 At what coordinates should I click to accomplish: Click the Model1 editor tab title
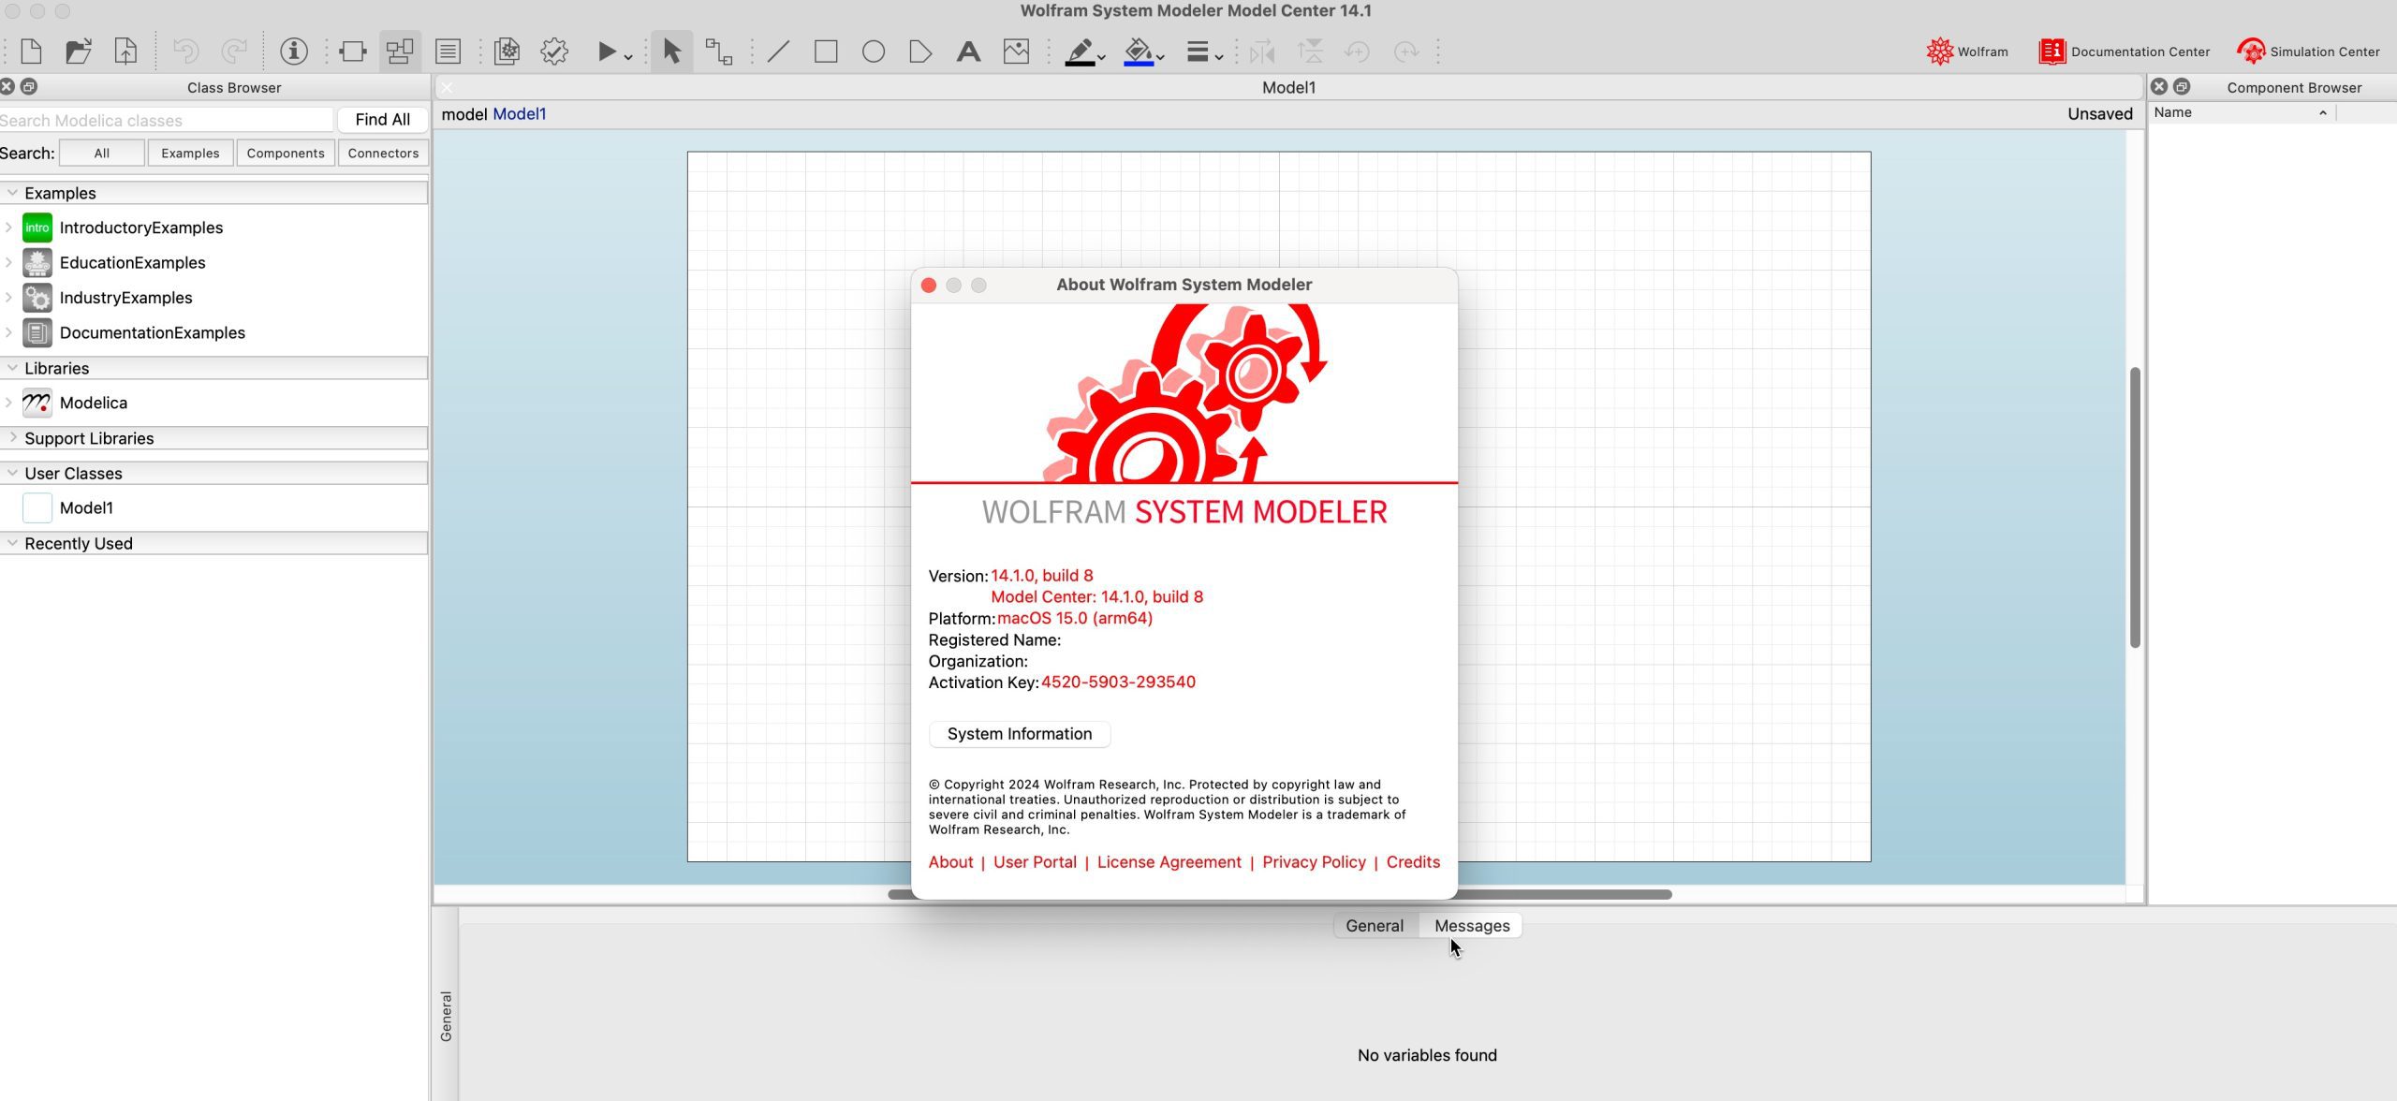coord(1288,87)
